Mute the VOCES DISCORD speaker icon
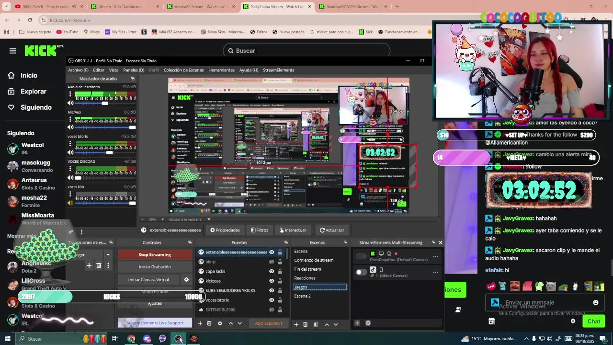Image resolution: width=613 pixels, height=345 pixels. pyautogui.click(x=70, y=177)
